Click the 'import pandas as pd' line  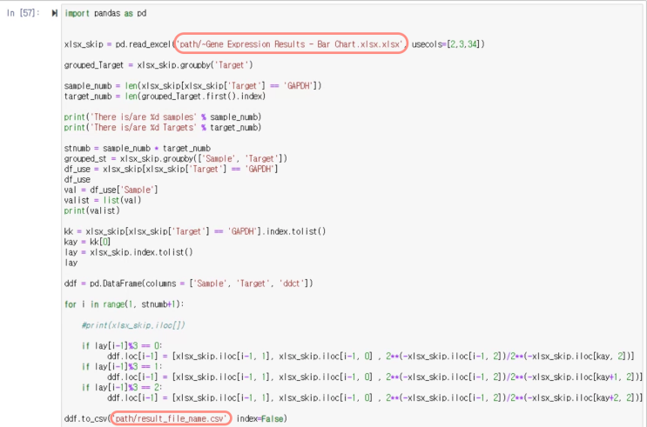tap(105, 13)
